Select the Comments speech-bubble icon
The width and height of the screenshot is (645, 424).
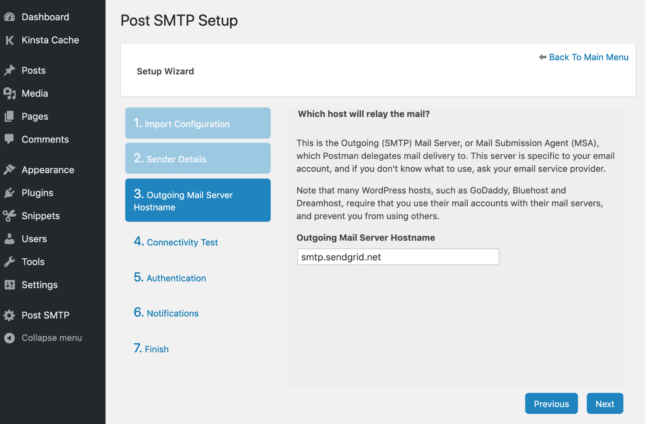click(x=9, y=140)
